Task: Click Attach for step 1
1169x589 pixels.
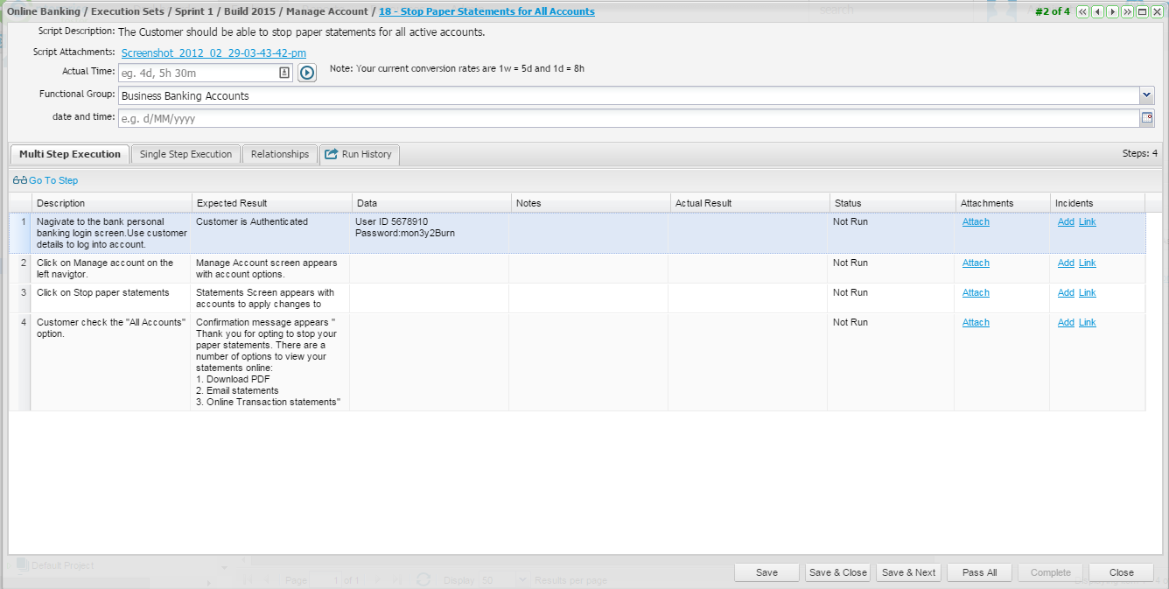Action: 976,222
